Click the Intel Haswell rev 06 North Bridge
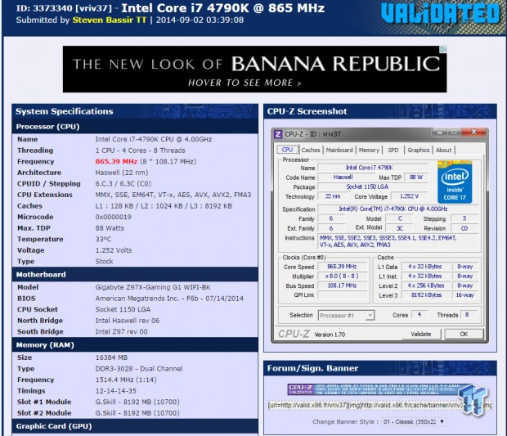507x436 pixels. [128, 321]
